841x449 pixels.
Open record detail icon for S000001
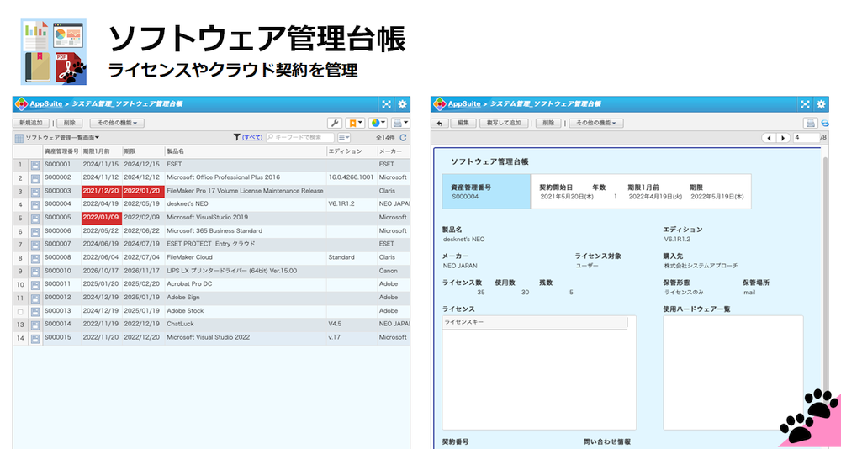click(x=35, y=165)
